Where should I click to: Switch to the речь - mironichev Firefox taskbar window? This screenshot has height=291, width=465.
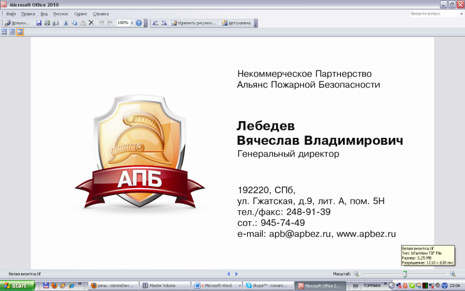(114, 286)
